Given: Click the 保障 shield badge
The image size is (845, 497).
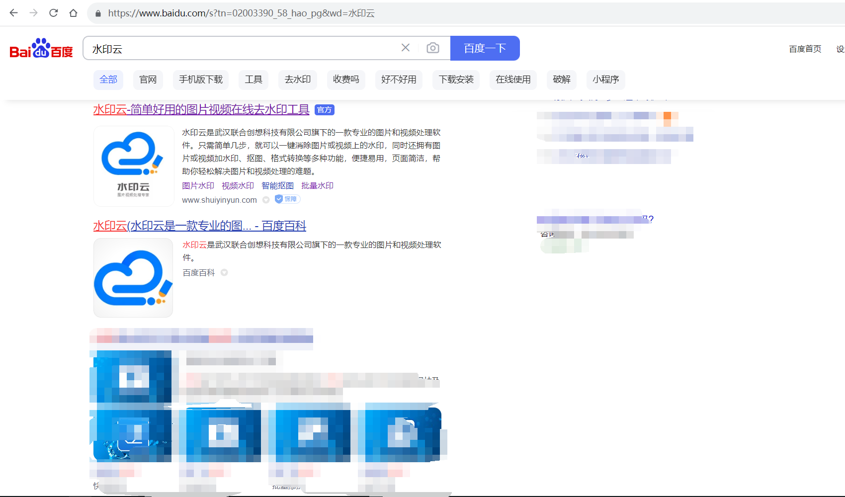Looking at the screenshot, I should click(x=287, y=199).
